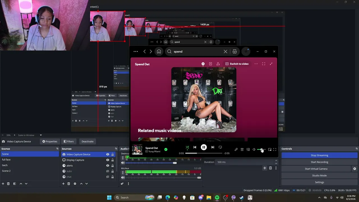Screen dimensions: 359x202
Task: Open the Spotify play queue
Action: tap(242, 150)
